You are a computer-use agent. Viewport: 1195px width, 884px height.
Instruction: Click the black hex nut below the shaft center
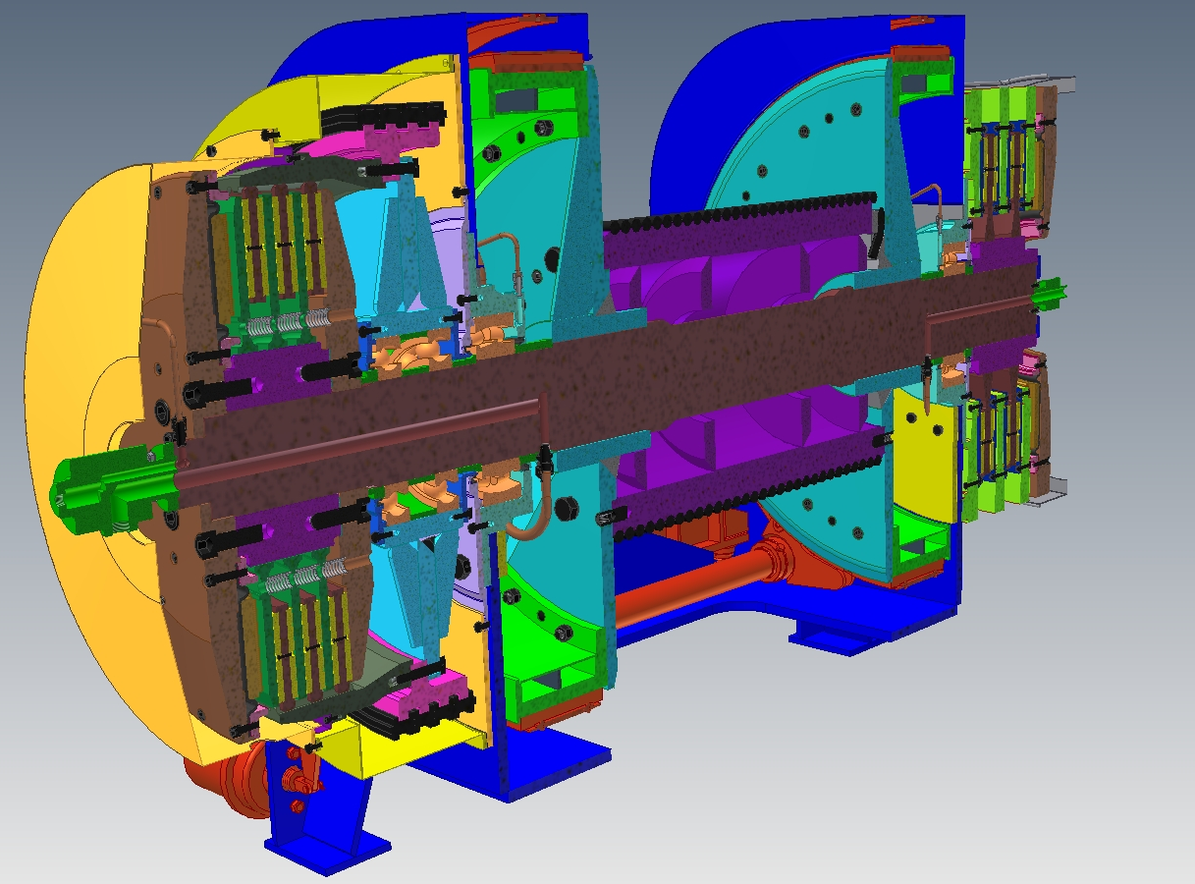point(567,509)
